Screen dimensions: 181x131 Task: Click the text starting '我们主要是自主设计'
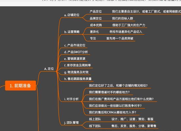pyautogui.click(x=147, y=11)
